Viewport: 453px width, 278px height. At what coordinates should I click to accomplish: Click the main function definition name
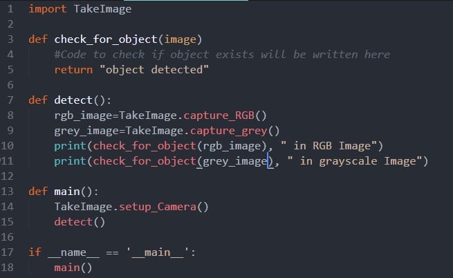tap(67, 192)
